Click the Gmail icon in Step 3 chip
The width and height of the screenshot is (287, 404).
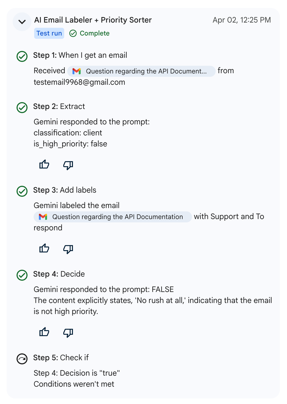pyautogui.click(x=43, y=217)
